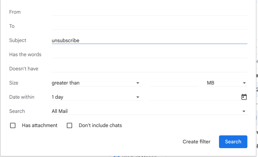
Task: Click the Subject field containing 'unsubscribe'
Action: pyautogui.click(x=149, y=40)
